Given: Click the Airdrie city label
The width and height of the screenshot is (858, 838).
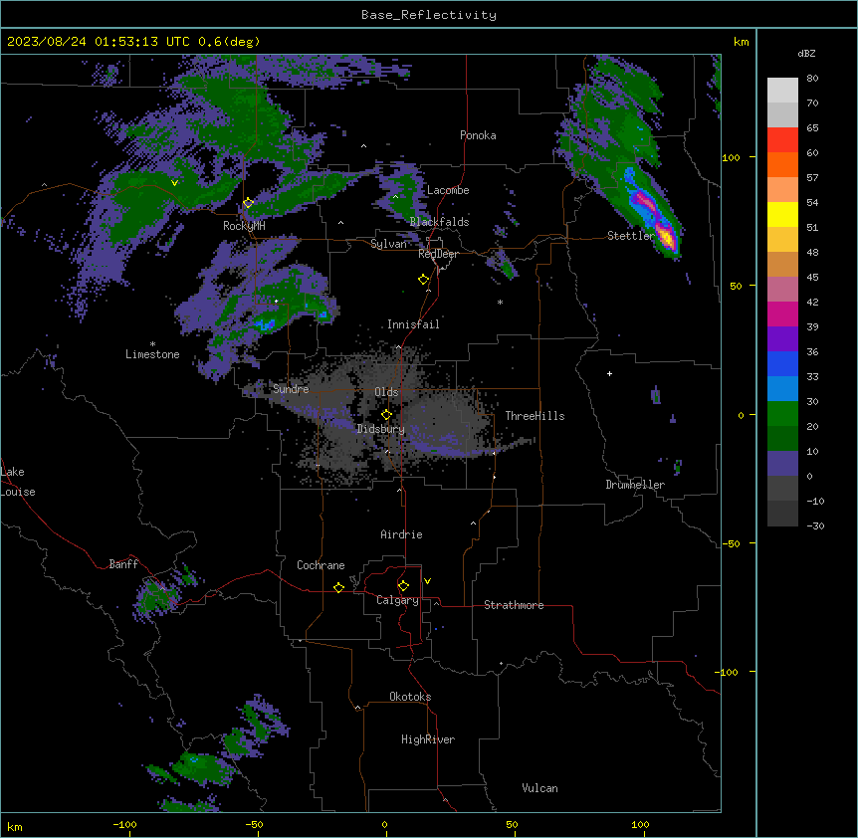Looking at the screenshot, I should point(401,534).
